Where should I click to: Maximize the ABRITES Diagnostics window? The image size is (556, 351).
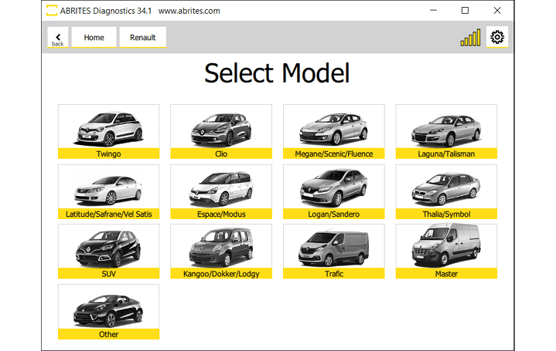click(x=465, y=11)
